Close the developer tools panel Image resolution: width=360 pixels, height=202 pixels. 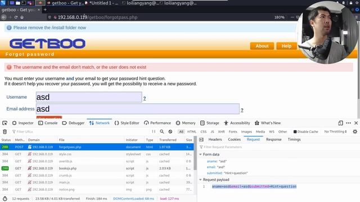[x=356, y=123]
